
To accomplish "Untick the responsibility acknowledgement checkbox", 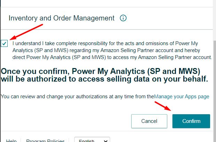I will tap(4, 43).
